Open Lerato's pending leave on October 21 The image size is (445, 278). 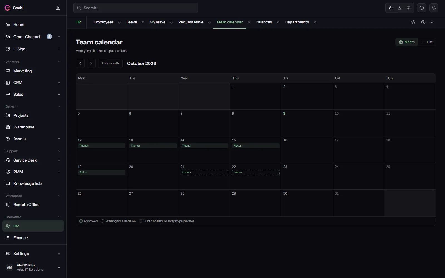tap(204, 173)
